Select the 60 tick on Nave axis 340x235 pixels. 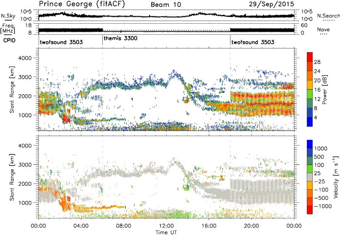click(x=304, y=25)
